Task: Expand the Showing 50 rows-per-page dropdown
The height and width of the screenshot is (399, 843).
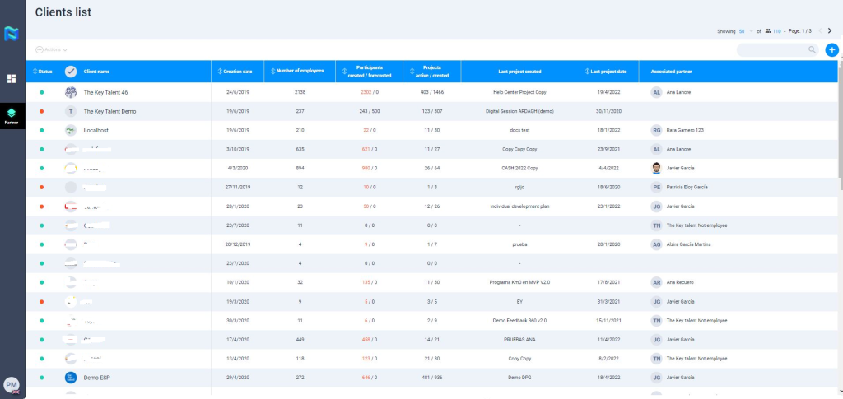Action: click(x=746, y=30)
